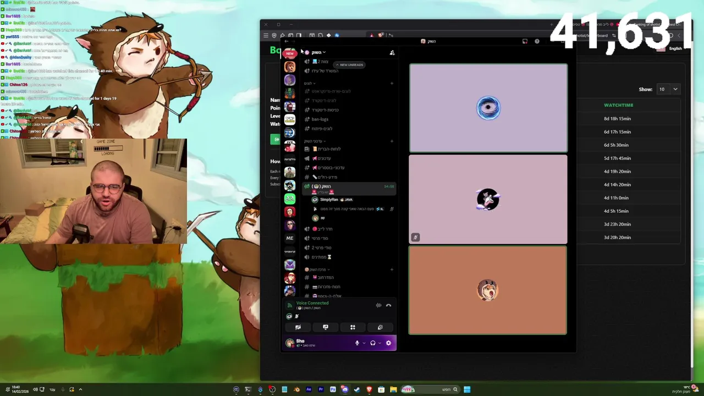Open the ban-logs channel
Viewport: 704px width, 396px height.
(320, 119)
